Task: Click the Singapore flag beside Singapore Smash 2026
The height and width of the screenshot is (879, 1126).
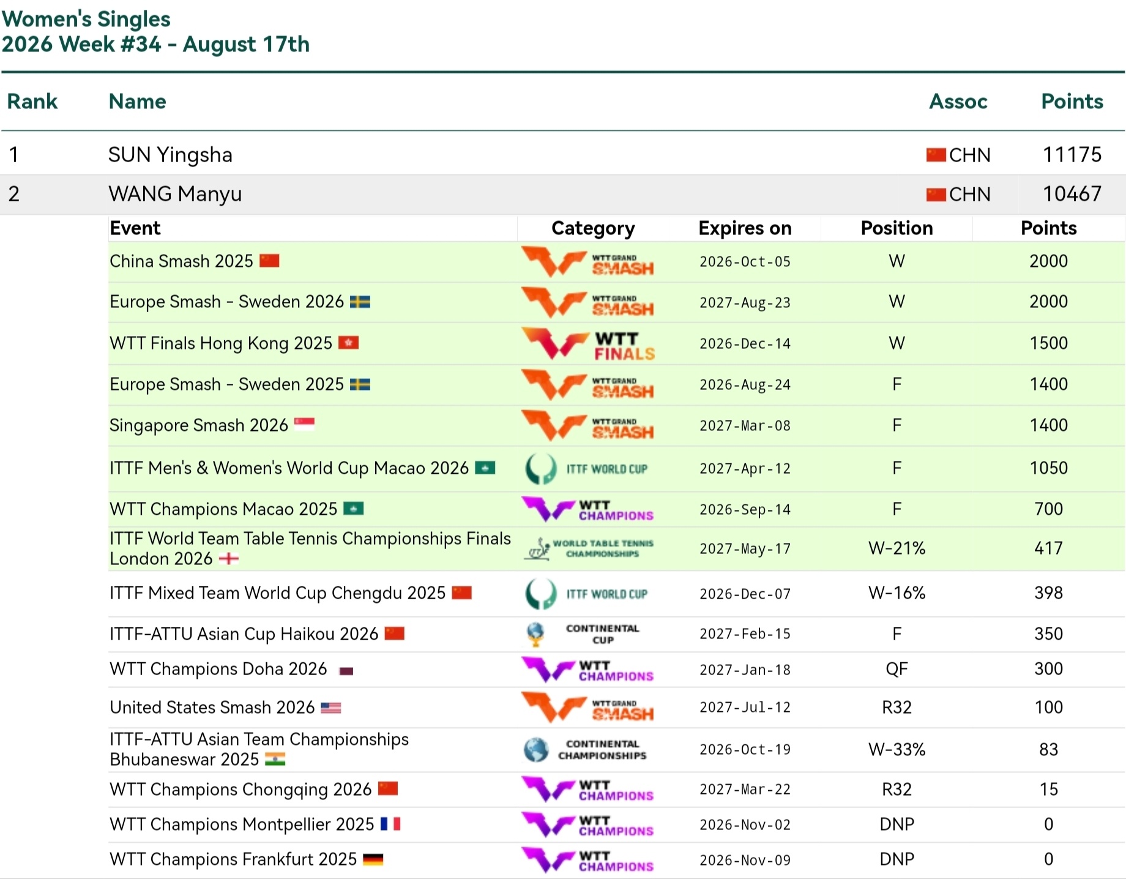Action: (304, 424)
